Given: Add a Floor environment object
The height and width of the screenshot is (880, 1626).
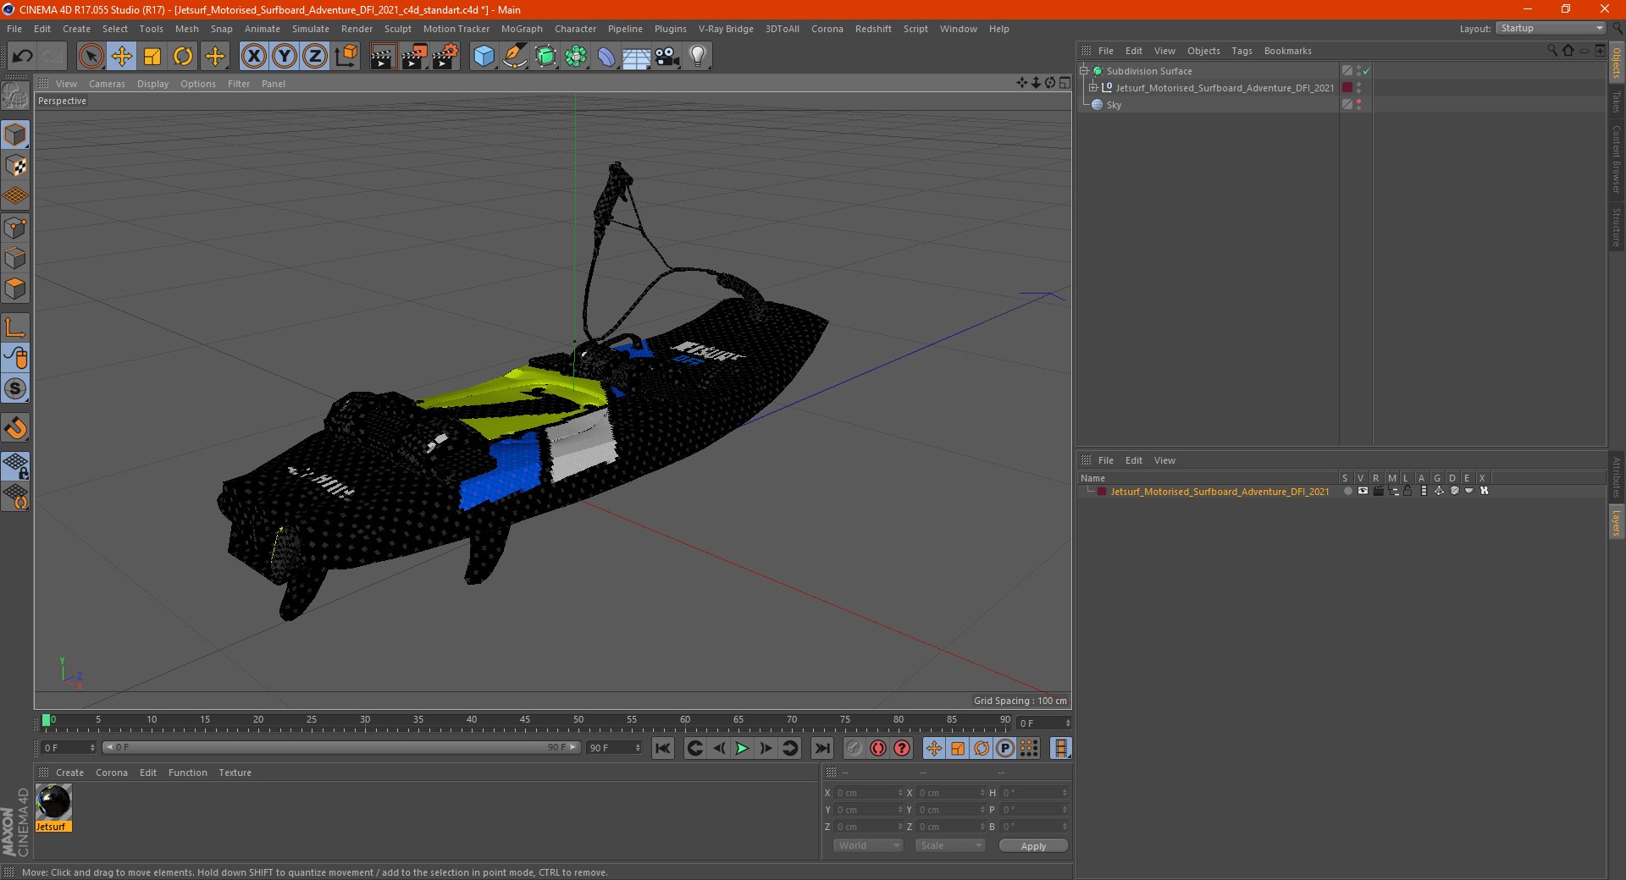Looking at the screenshot, I should point(637,57).
